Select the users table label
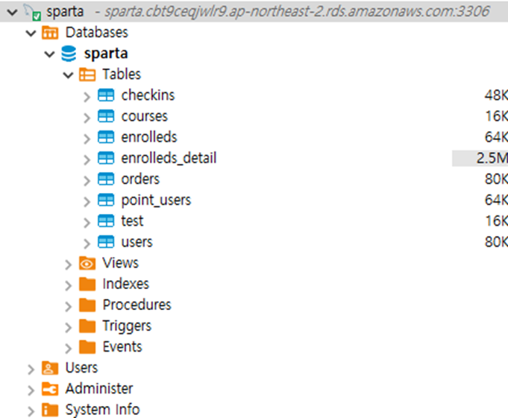The image size is (508, 418). point(137,242)
